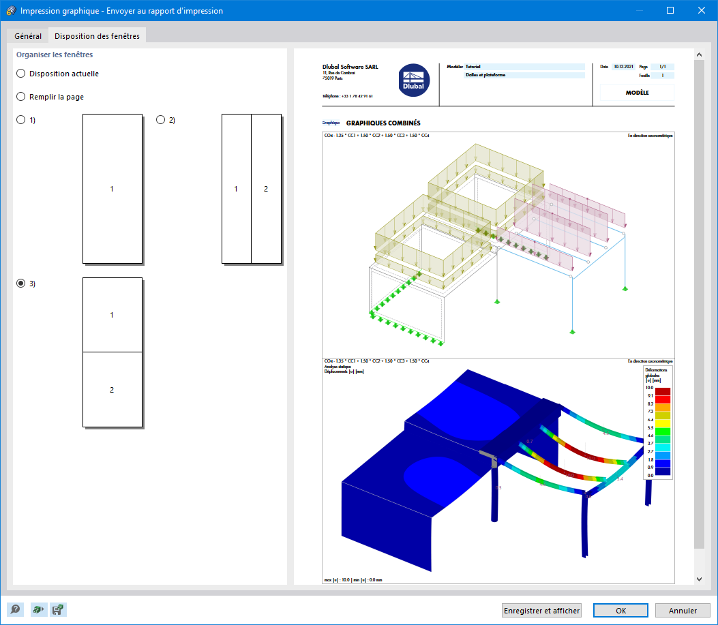Click the upper loads model graphic in preview
This screenshot has height=625, width=718.
tap(498, 245)
